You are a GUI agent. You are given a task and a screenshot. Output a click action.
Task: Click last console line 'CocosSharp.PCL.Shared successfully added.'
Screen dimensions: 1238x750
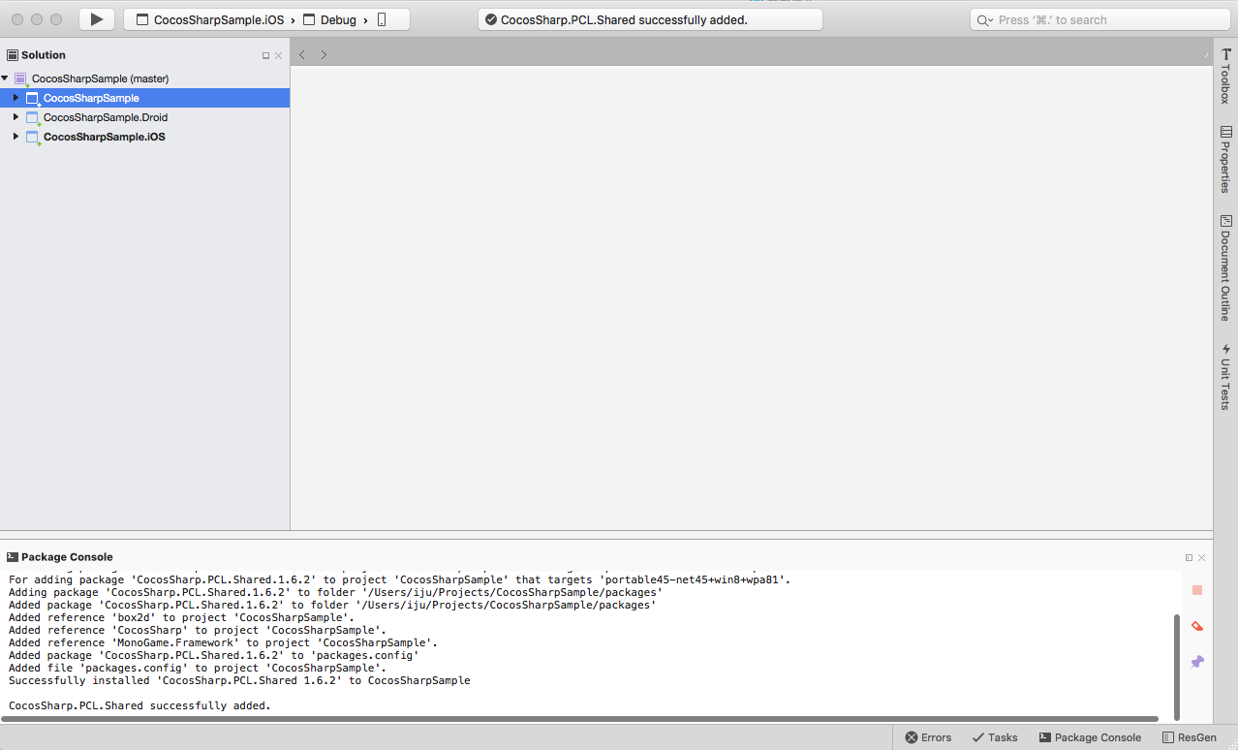point(139,705)
